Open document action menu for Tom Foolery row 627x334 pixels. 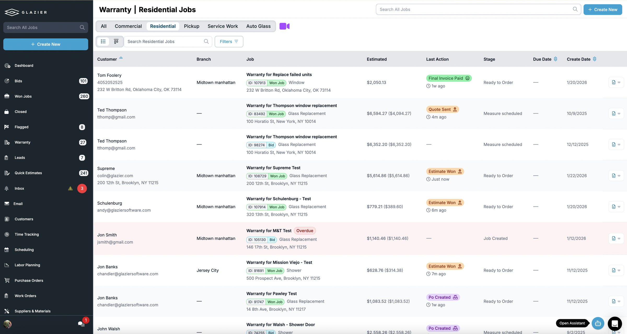[616, 82]
